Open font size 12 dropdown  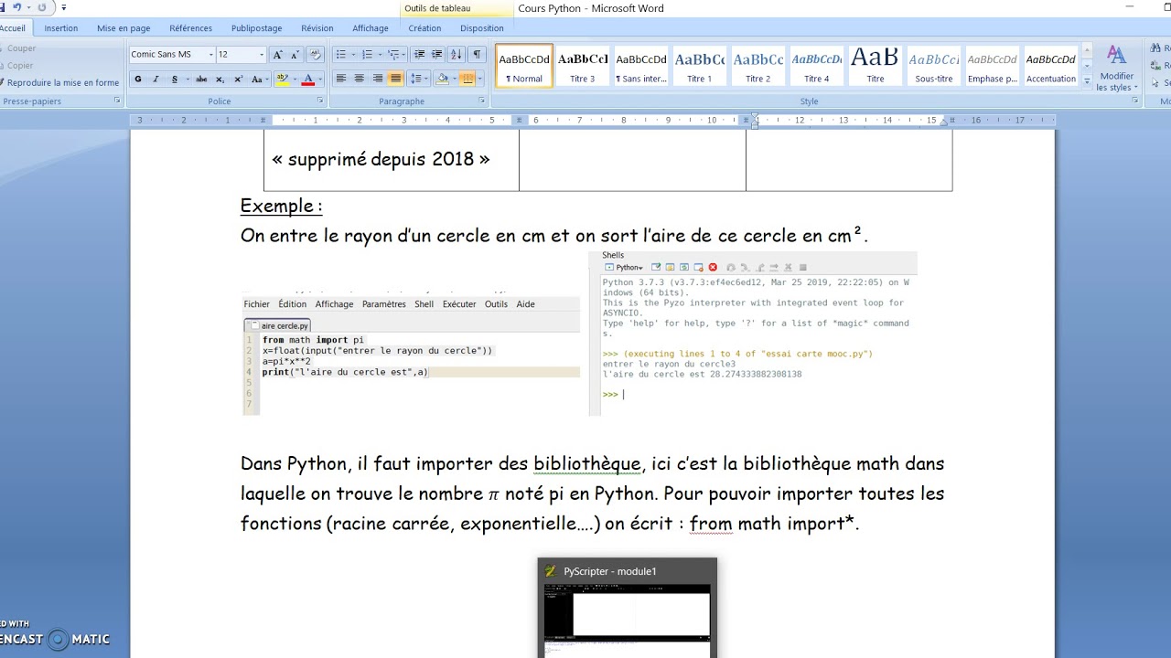(262, 55)
